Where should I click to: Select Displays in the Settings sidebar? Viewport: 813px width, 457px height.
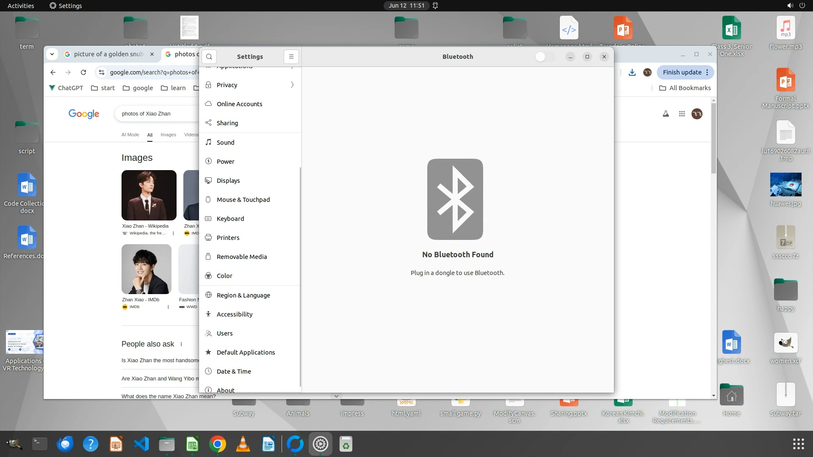coord(228,181)
